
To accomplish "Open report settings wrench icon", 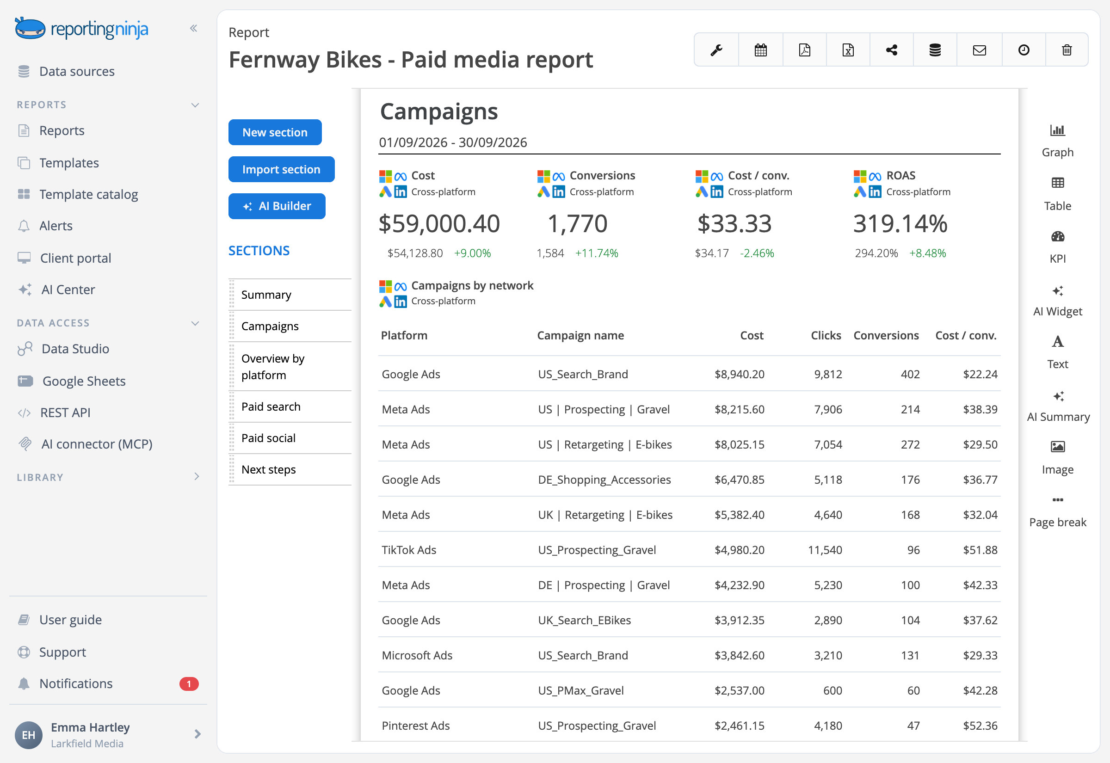I will 716,50.
